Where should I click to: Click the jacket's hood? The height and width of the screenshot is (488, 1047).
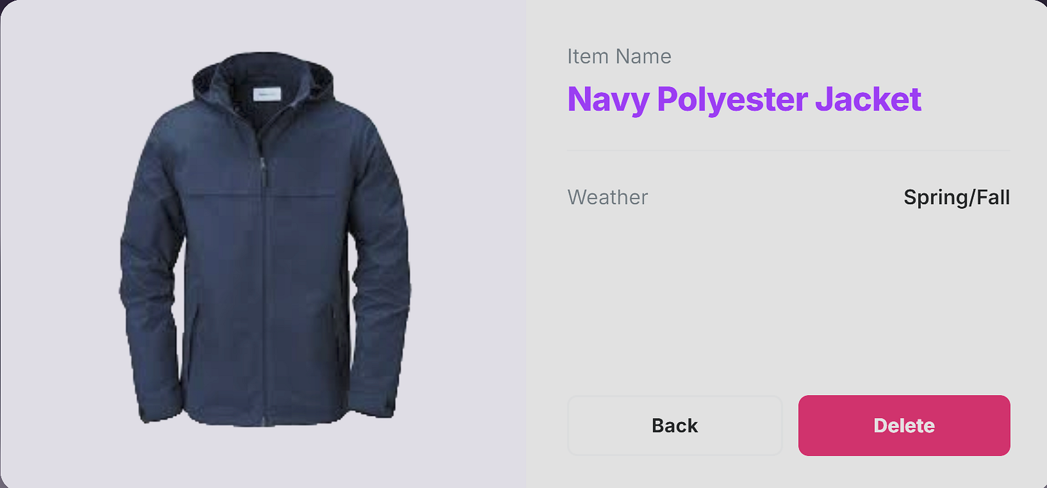[262, 65]
